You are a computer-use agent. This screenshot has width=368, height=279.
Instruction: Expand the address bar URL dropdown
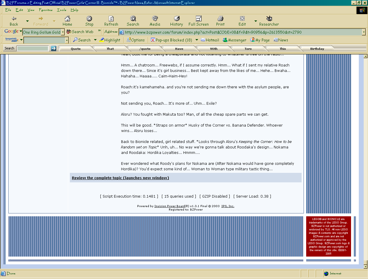[364, 32]
